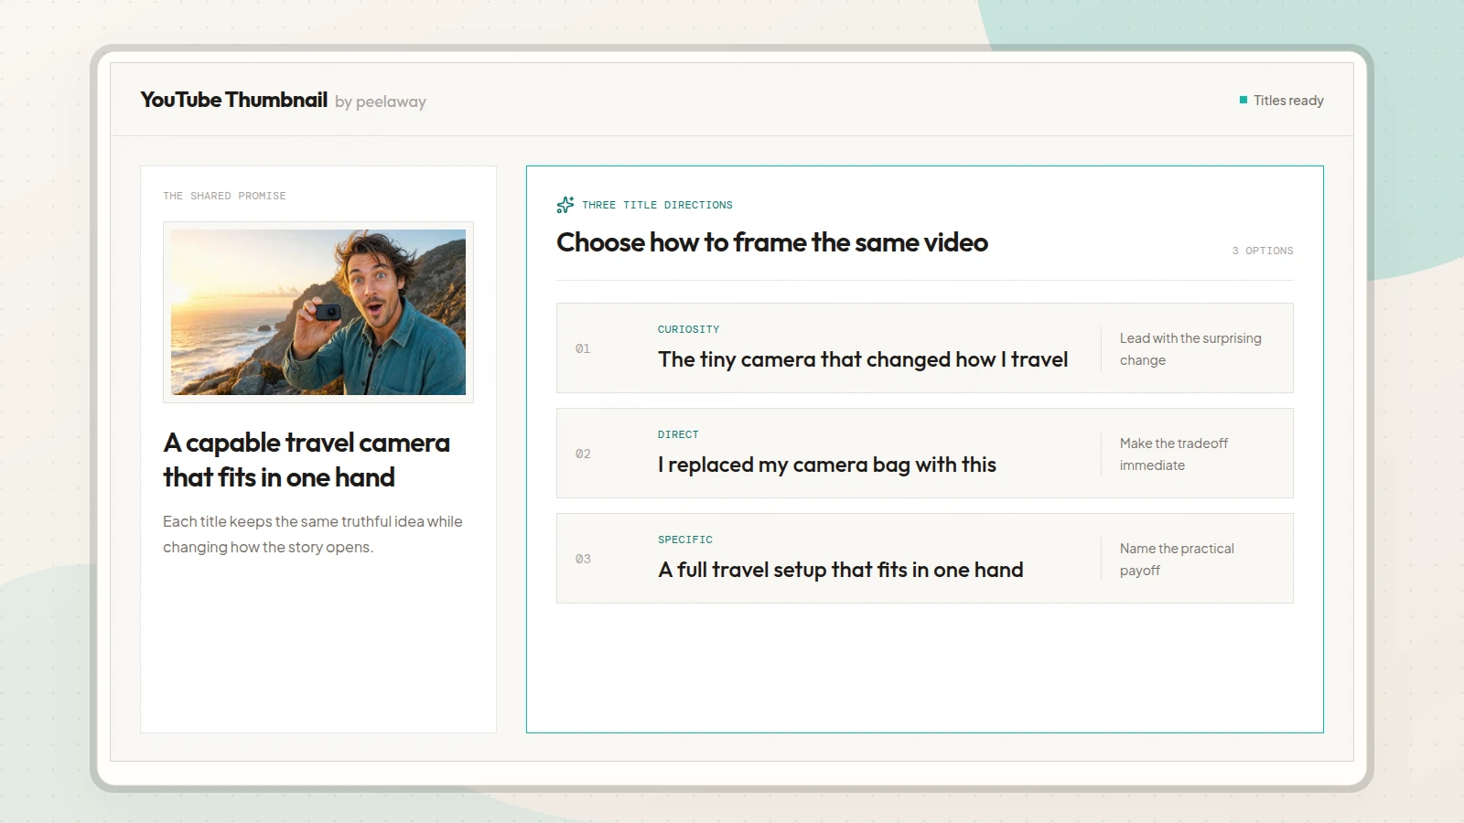Click 'A capable travel camera' headline
The width and height of the screenshot is (1464, 823).
[x=307, y=460]
